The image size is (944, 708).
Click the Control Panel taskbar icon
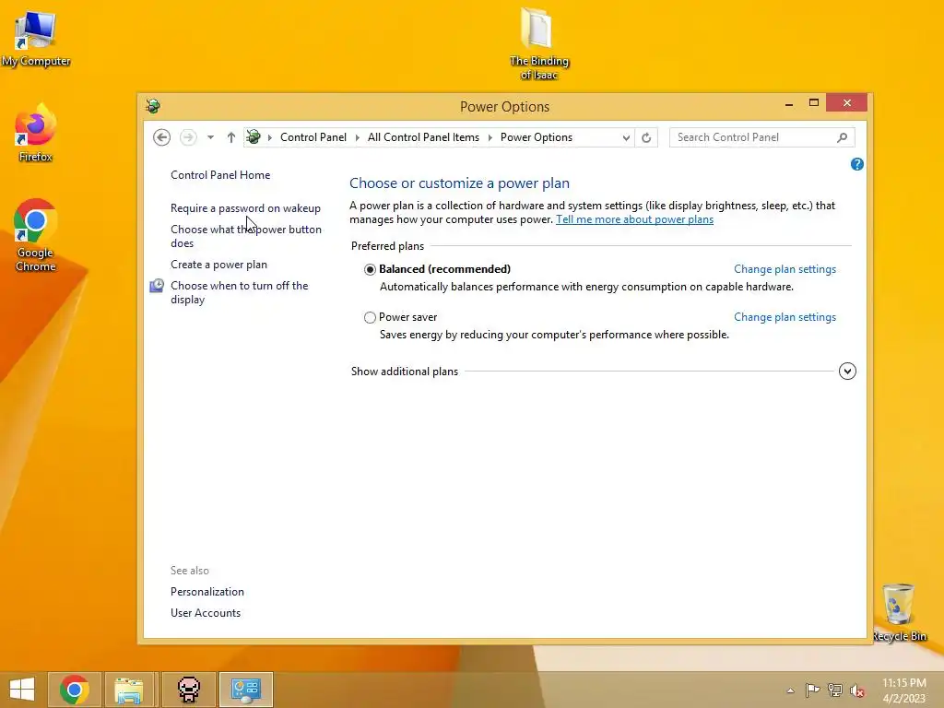coord(245,690)
